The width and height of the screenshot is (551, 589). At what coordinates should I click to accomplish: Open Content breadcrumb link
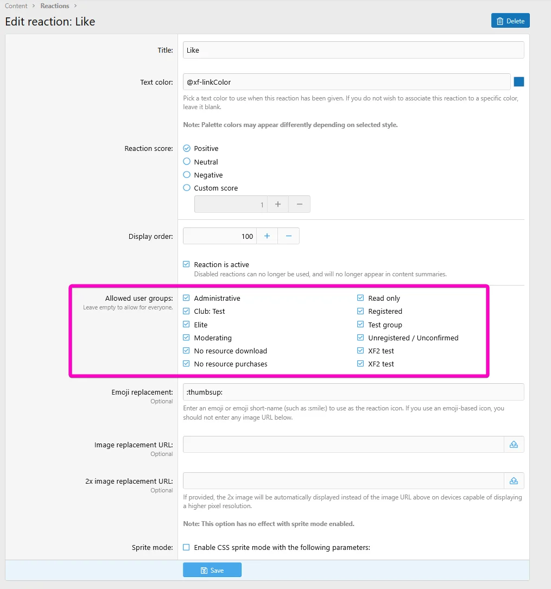(16, 6)
